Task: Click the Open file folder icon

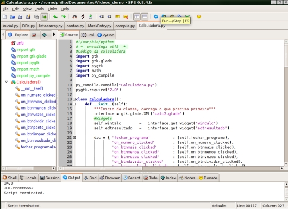Action: (12, 17)
